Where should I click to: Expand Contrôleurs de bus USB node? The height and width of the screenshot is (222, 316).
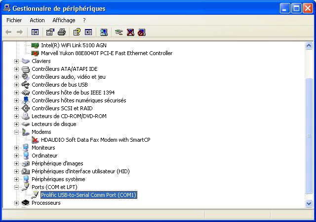click(x=16, y=85)
